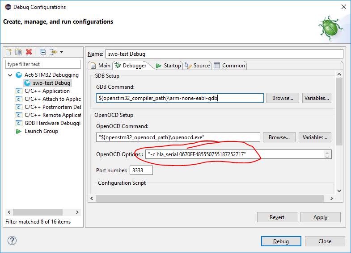Start debugging with the Debug button
Image resolution: width=351 pixels, height=253 pixels.
pyautogui.click(x=281, y=241)
